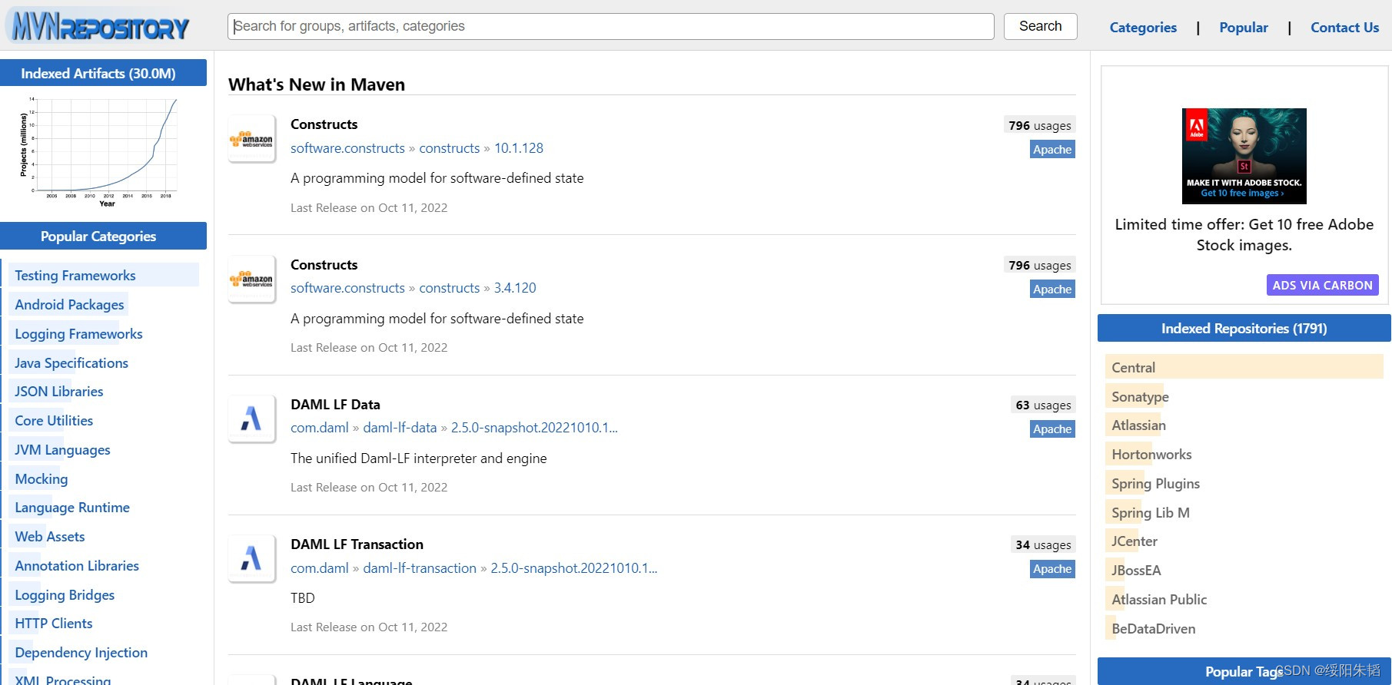Click 34 usages for DAML LF Transaction
1392x685 pixels.
pos(1043,544)
